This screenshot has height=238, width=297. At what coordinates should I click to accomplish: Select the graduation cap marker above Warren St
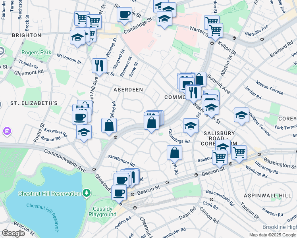pyautogui.click(x=164, y=19)
